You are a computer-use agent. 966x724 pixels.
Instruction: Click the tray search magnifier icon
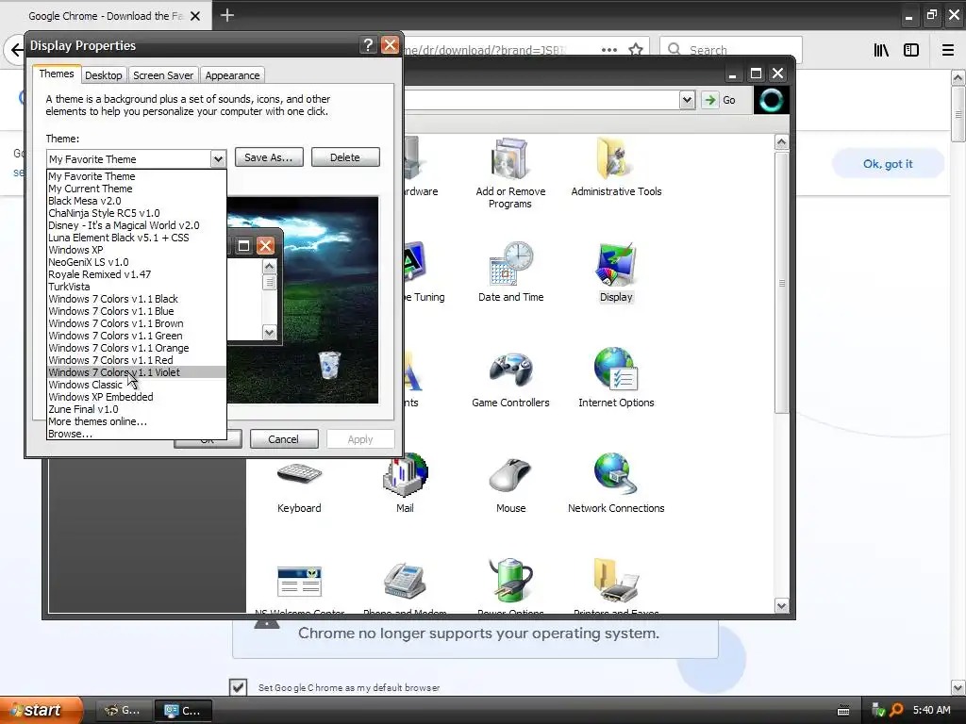coord(896,711)
